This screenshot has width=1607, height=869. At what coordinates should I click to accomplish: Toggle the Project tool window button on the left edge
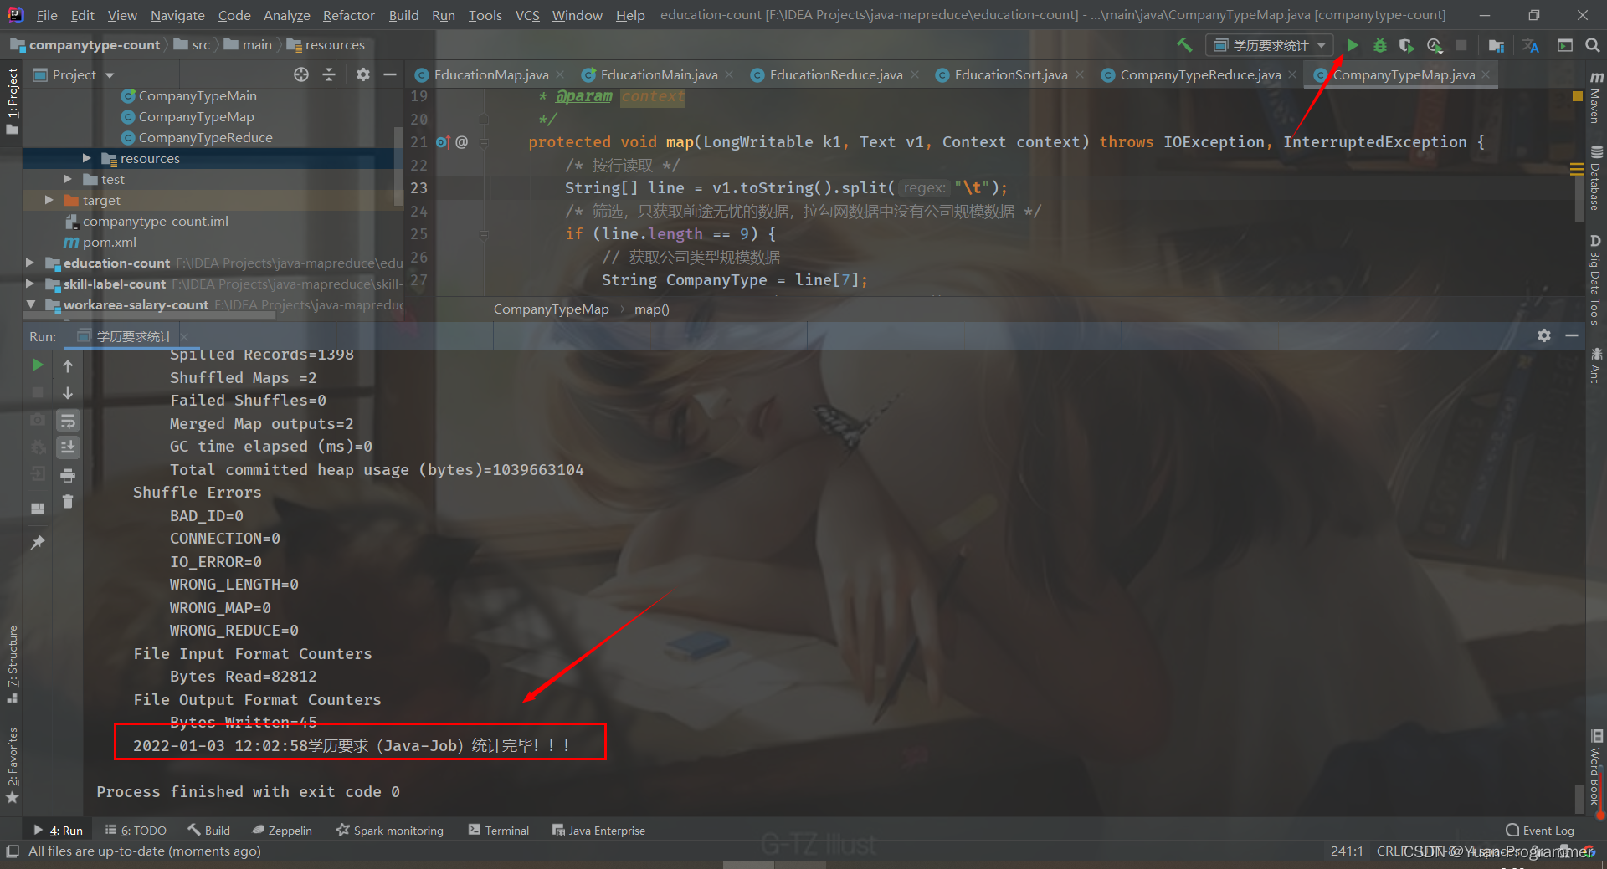(13, 100)
